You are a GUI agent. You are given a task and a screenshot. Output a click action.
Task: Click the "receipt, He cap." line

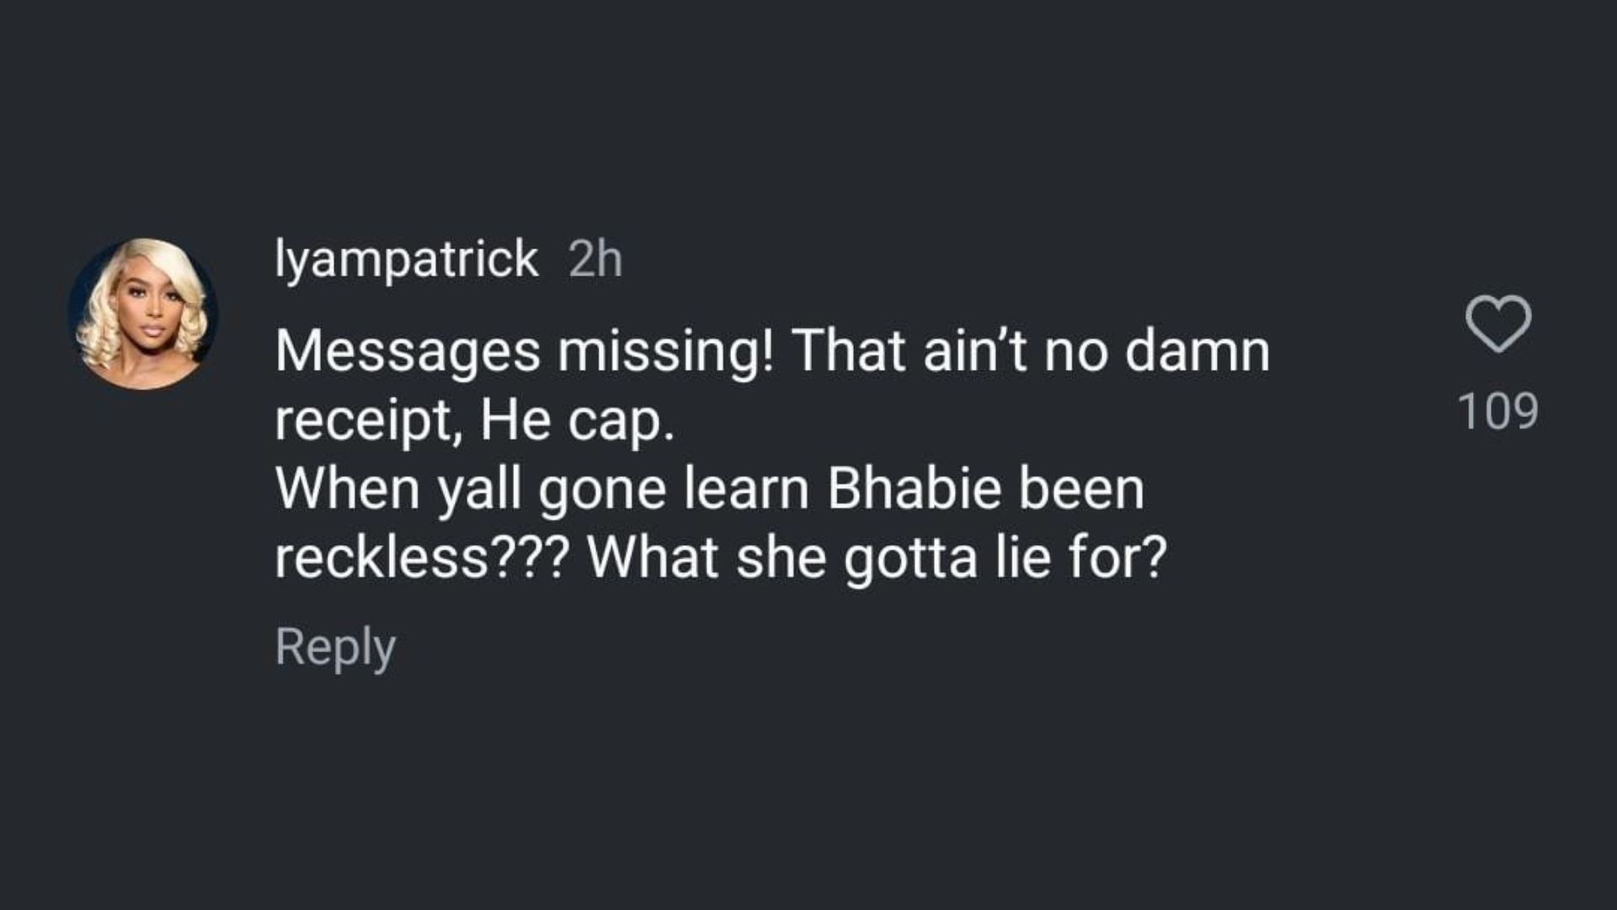pyautogui.click(x=474, y=420)
